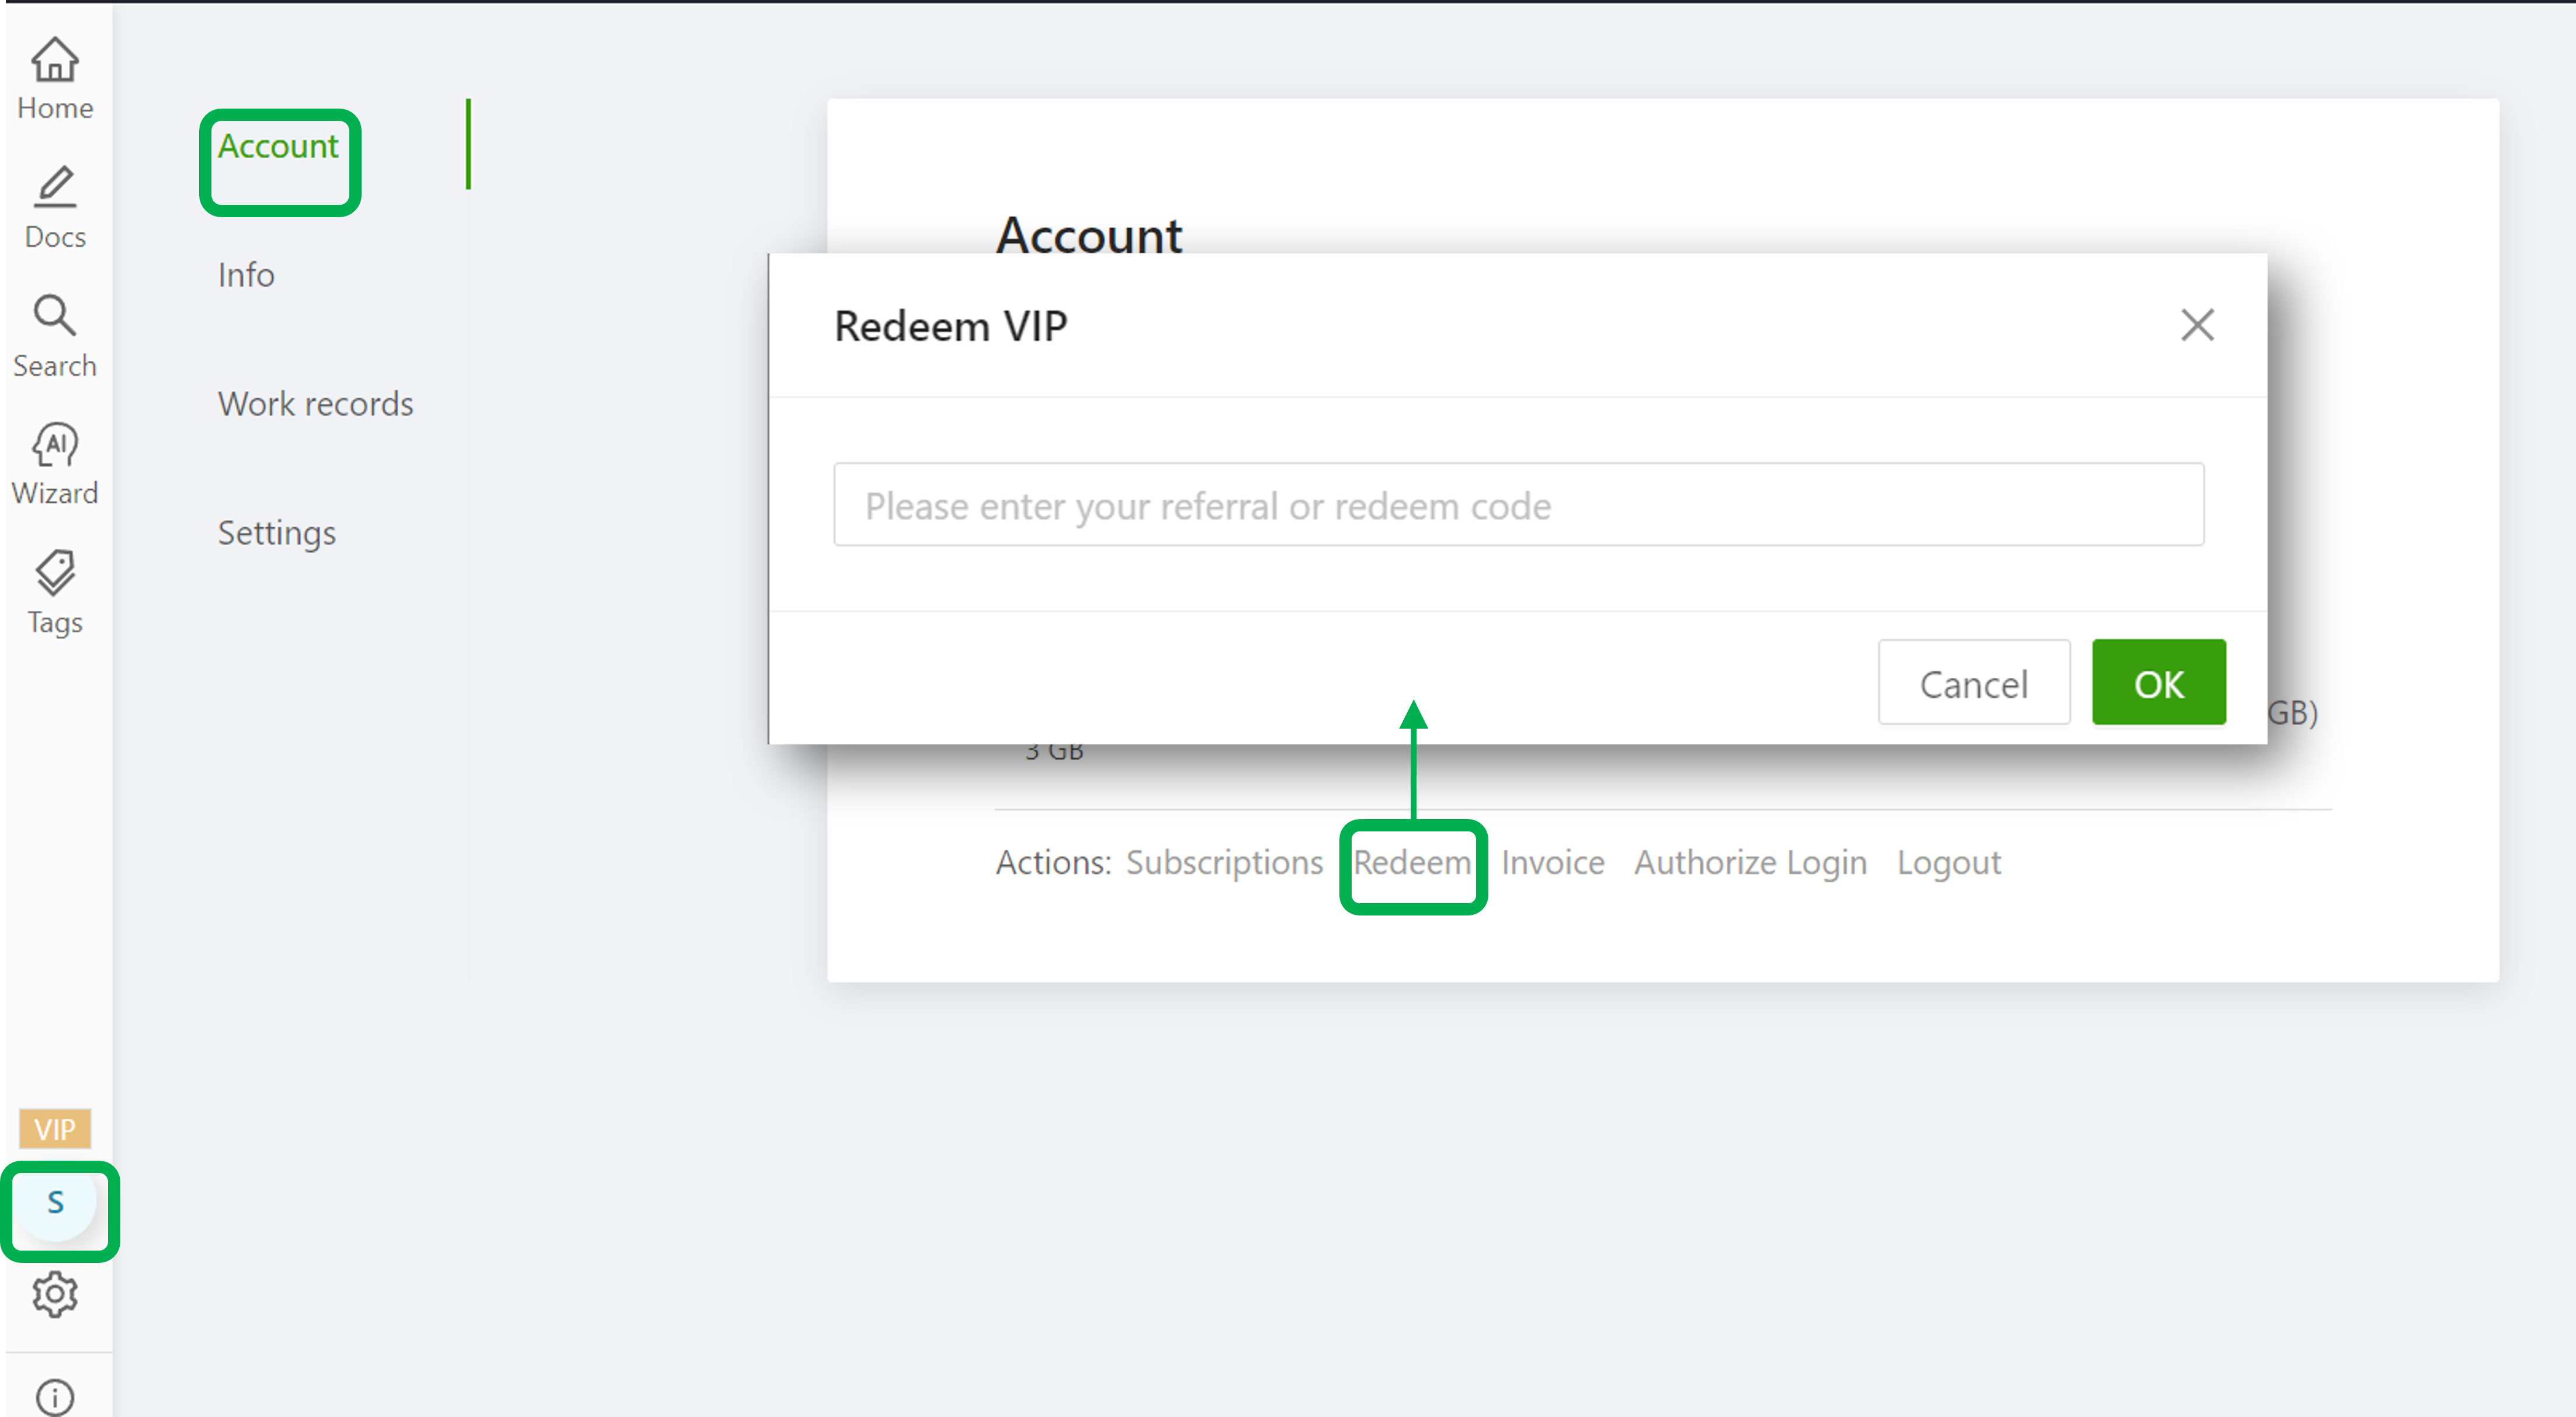Open the Home icon in sidebar
The image size is (2576, 1417).
coord(55,60)
